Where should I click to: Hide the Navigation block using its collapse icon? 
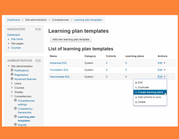pyautogui.click(x=36, y=29)
